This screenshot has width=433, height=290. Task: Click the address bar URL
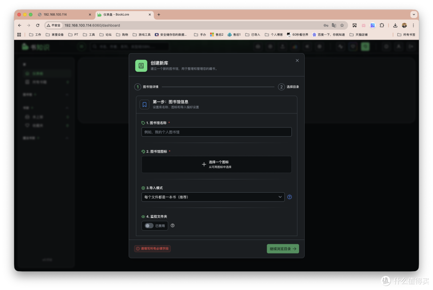pos(92,25)
